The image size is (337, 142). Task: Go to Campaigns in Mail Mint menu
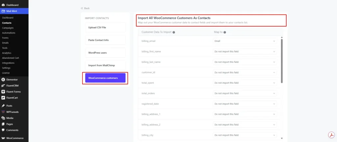tap(8, 28)
